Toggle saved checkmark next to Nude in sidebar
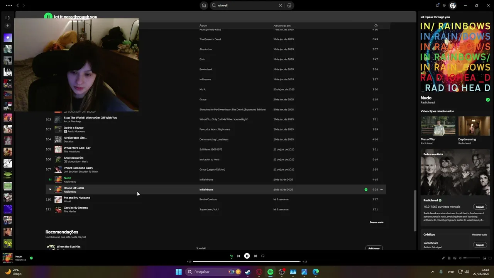Viewport: 494px width, 278px height. (x=488, y=100)
